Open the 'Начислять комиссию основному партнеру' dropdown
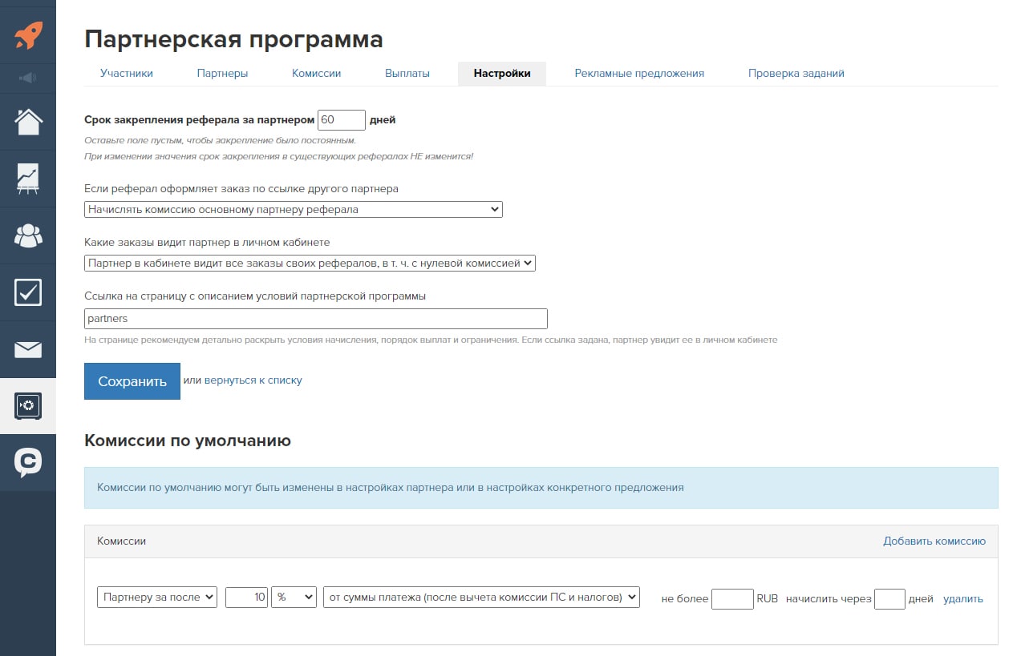Viewport: 1025px width, 656px height. [293, 209]
